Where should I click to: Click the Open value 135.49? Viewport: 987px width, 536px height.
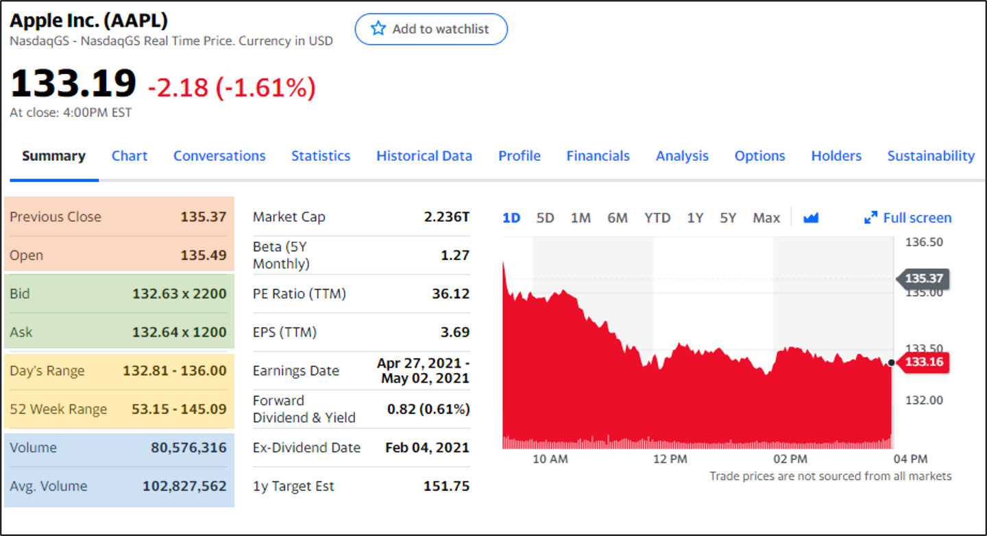tap(204, 255)
